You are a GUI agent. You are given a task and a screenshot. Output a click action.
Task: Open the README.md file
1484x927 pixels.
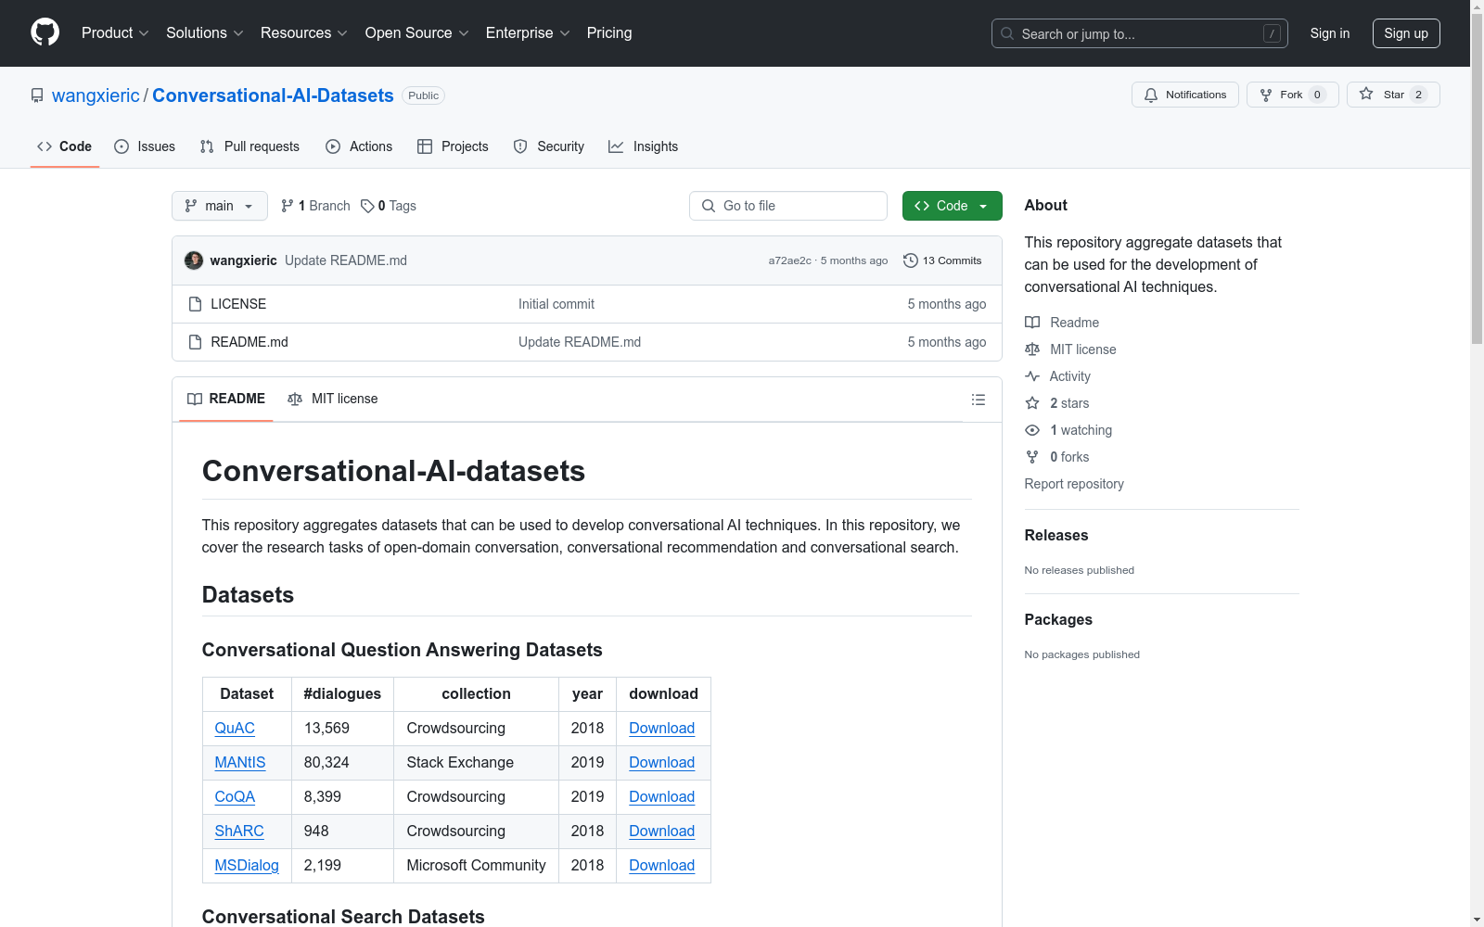pos(249,342)
